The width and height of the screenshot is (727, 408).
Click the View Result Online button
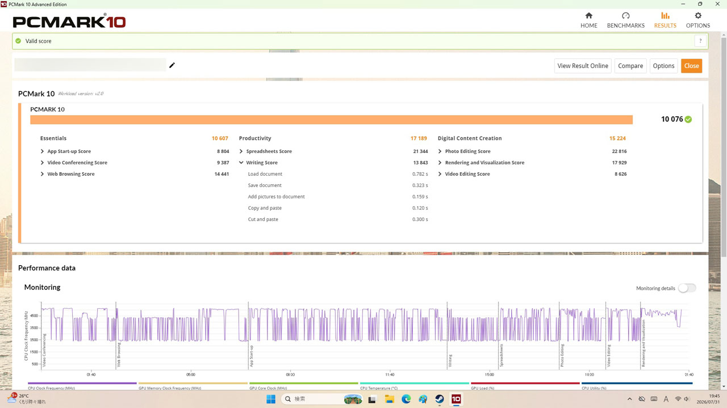pyautogui.click(x=583, y=66)
